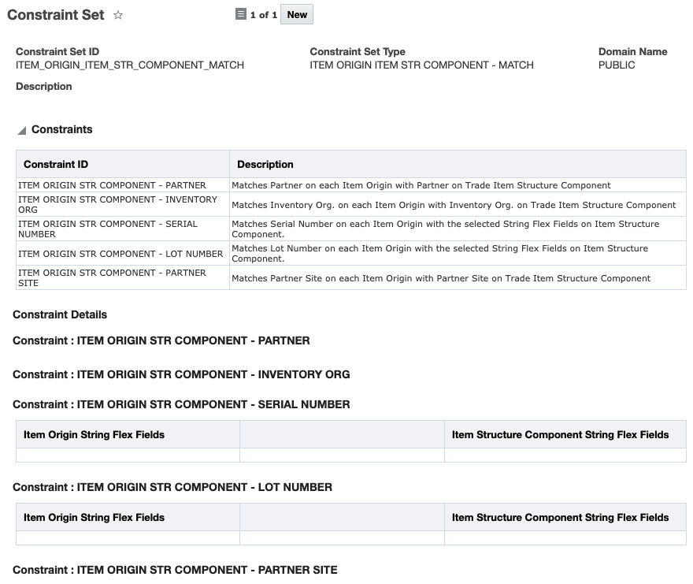Click the empty first cell in LOT NUMBER table
The height and width of the screenshot is (584, 693).
(x=128, y=538)
